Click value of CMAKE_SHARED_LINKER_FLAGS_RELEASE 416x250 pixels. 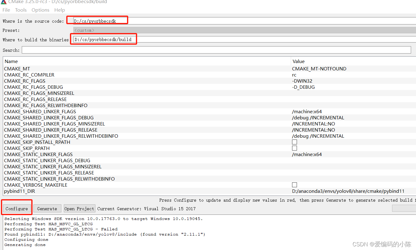click(314, 130)
